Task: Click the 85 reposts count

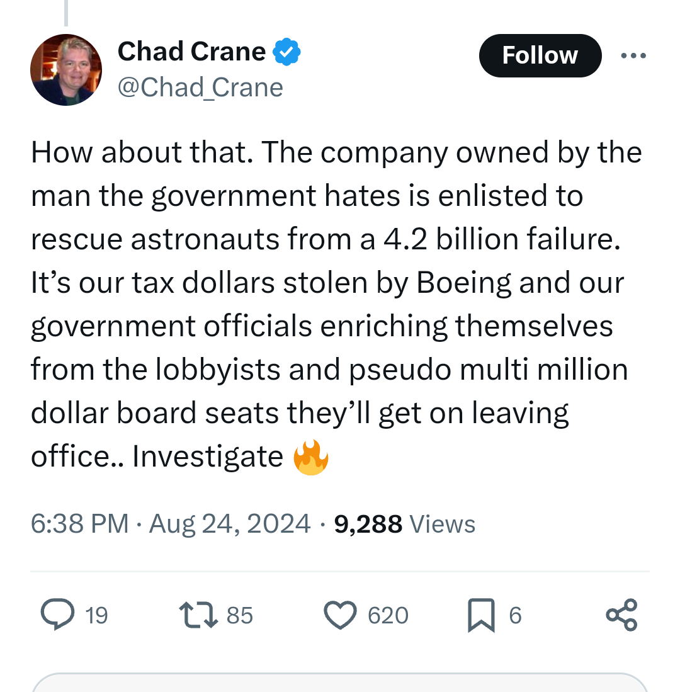Action: tap(239, 615)
